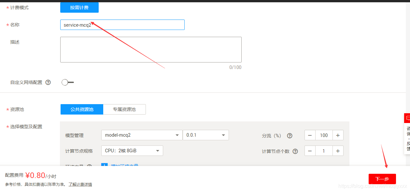Decrease the 计算节点个数 count
The image size is (410, 192).
point(310,151)
